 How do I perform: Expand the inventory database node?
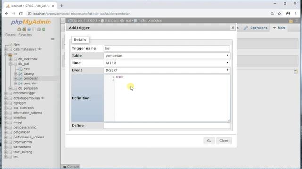pyautogui.click(x=6, y=118)
